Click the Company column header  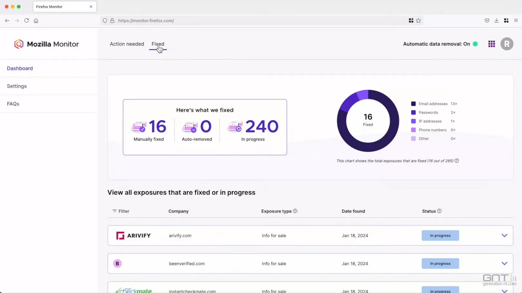click(179, 211)
